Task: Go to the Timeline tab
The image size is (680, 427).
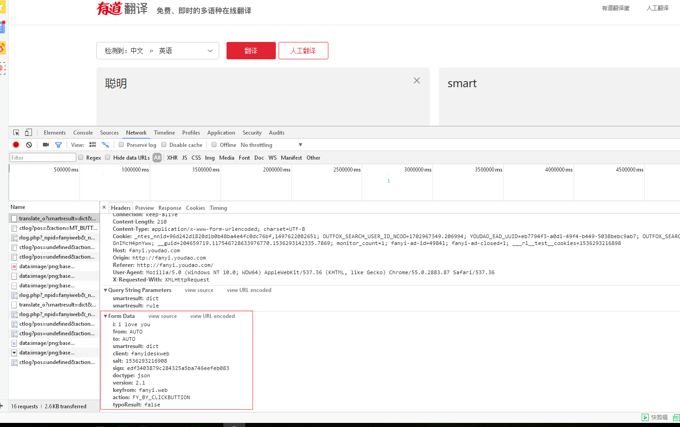Action: (x=164, y=133)
